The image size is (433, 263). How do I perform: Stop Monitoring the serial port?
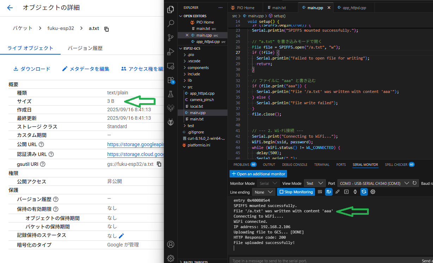tap(295, 192)
